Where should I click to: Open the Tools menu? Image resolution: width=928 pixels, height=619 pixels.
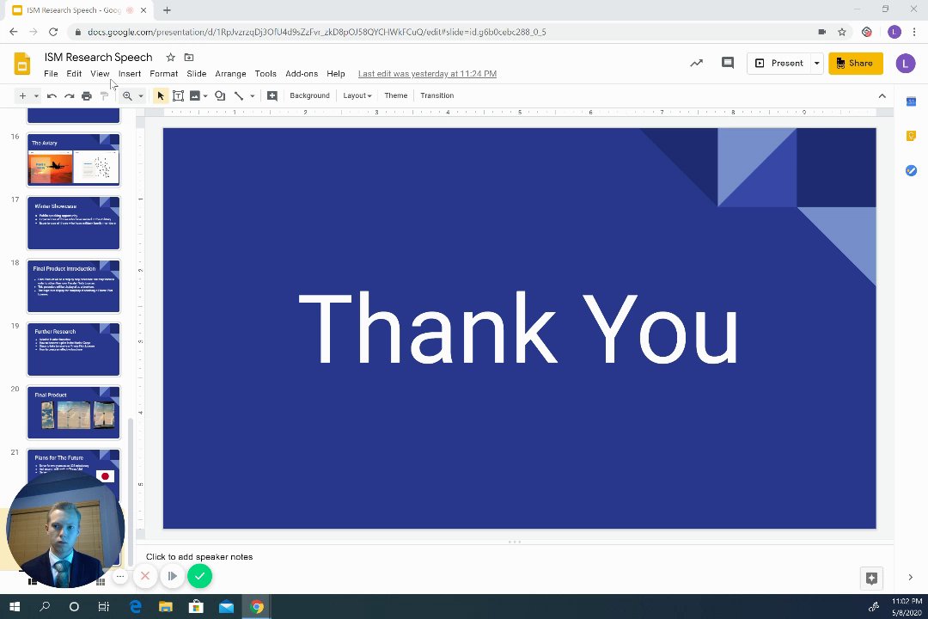(x=266, y=74)
